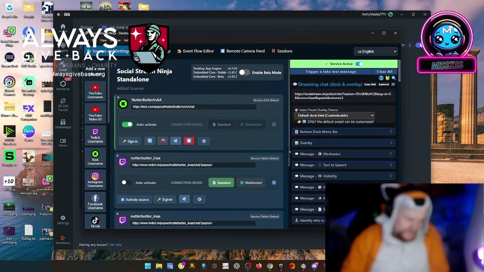Click the Clear All button
Viewport: 484px width, 272px height.
(385, 71)
